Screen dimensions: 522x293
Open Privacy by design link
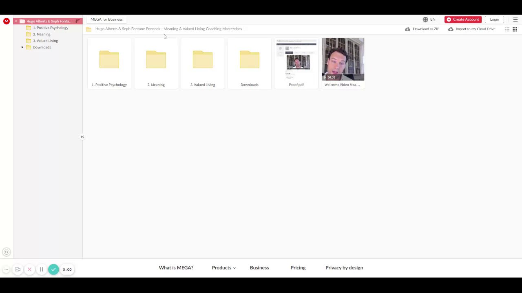pos(344,268)
